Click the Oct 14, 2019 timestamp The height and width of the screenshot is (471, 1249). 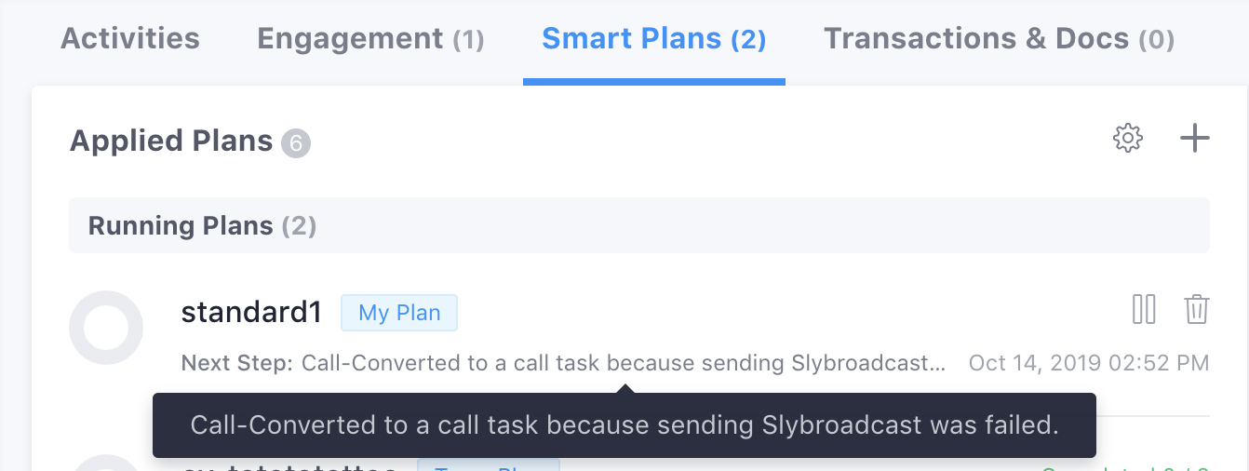[x=1088, y=362]
